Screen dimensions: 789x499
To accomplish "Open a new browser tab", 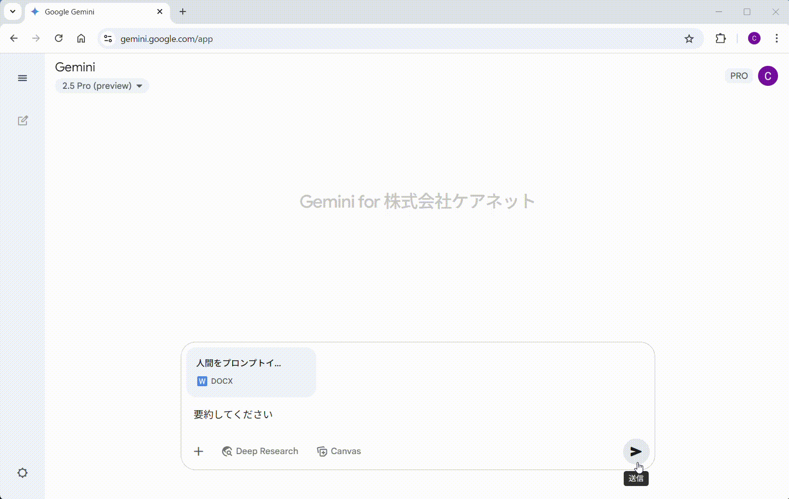I will point(183,11).
